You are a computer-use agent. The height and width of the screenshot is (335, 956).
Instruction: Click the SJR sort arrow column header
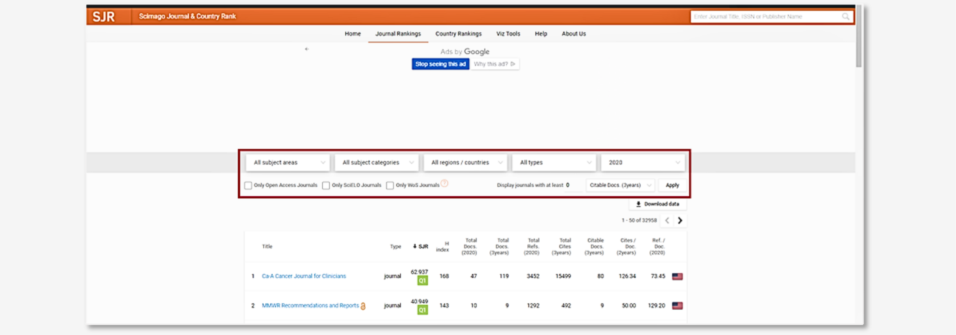click(x=420, y=246)
